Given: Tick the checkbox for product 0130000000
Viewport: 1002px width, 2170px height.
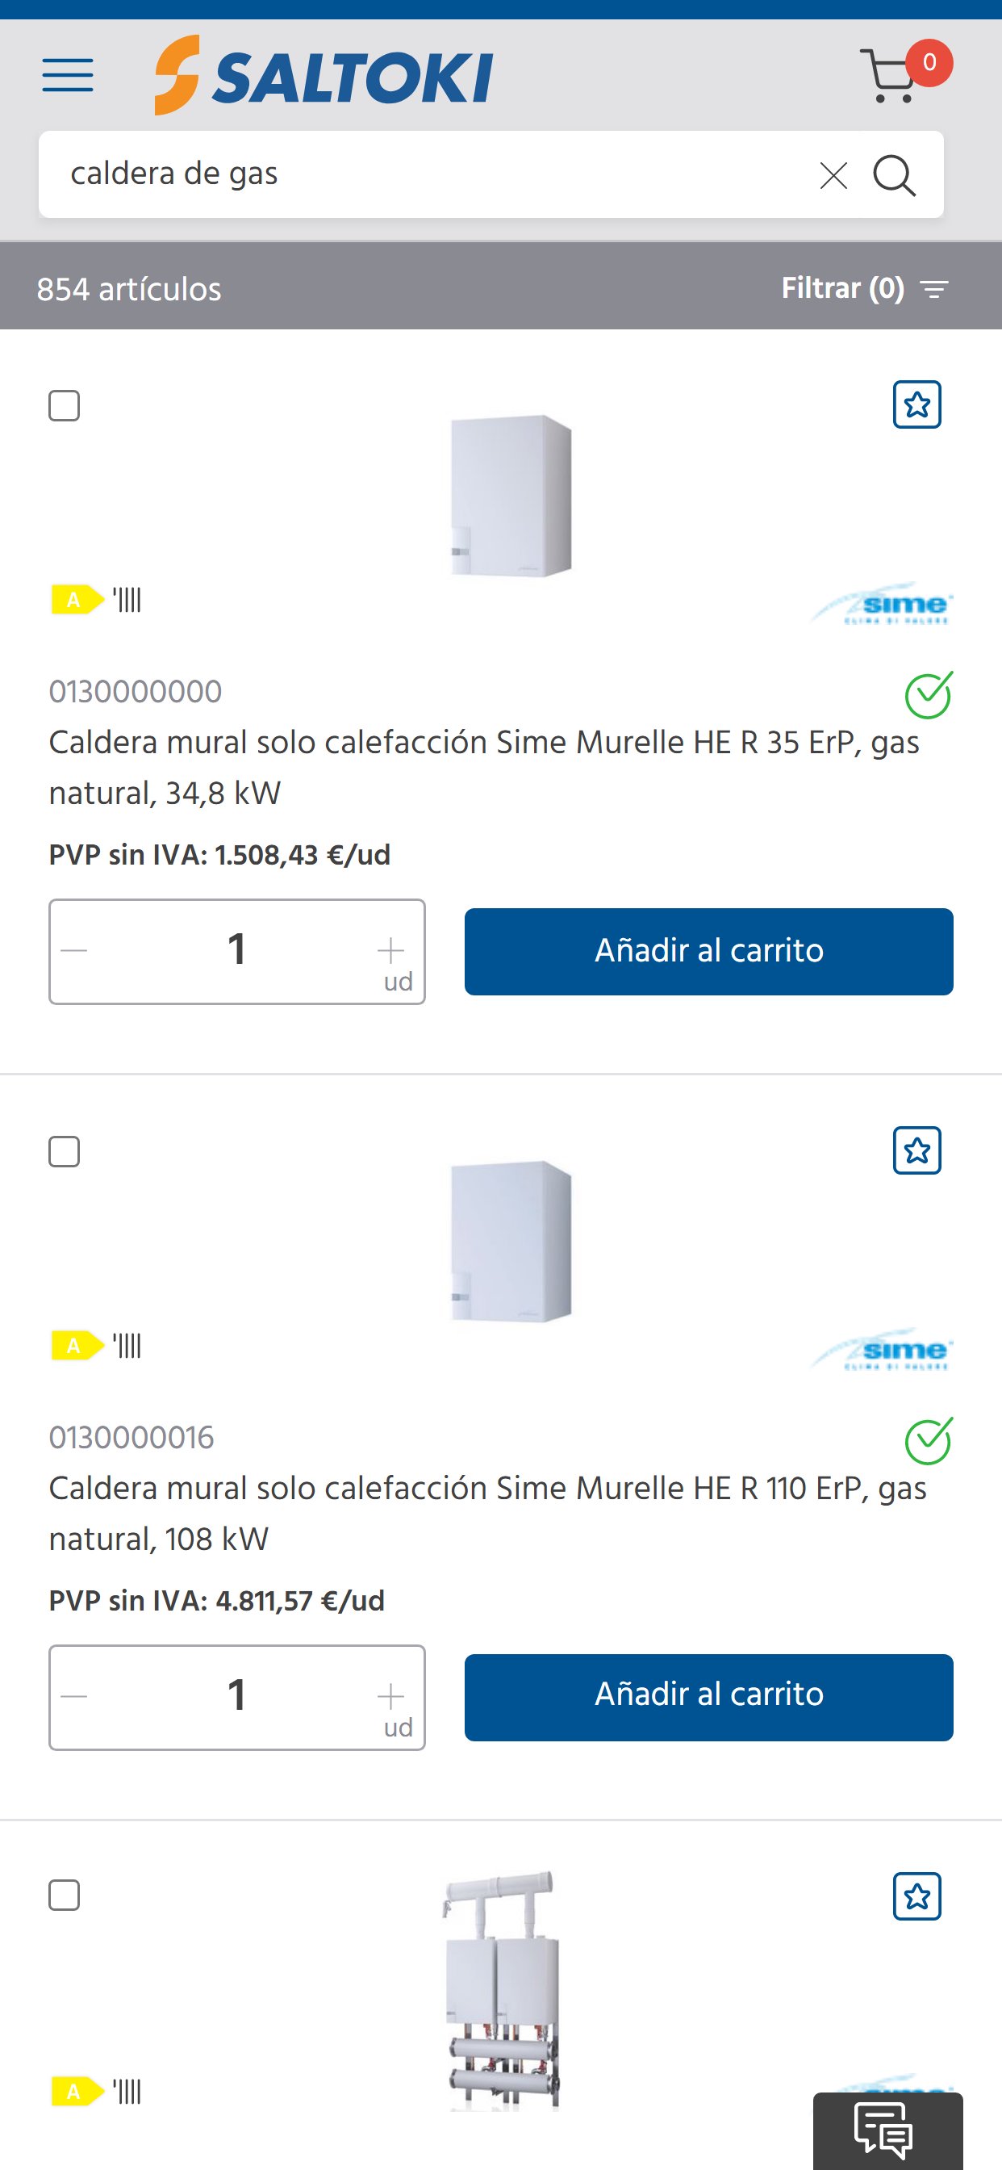Looking at the screenshot, I should point(64,406).
